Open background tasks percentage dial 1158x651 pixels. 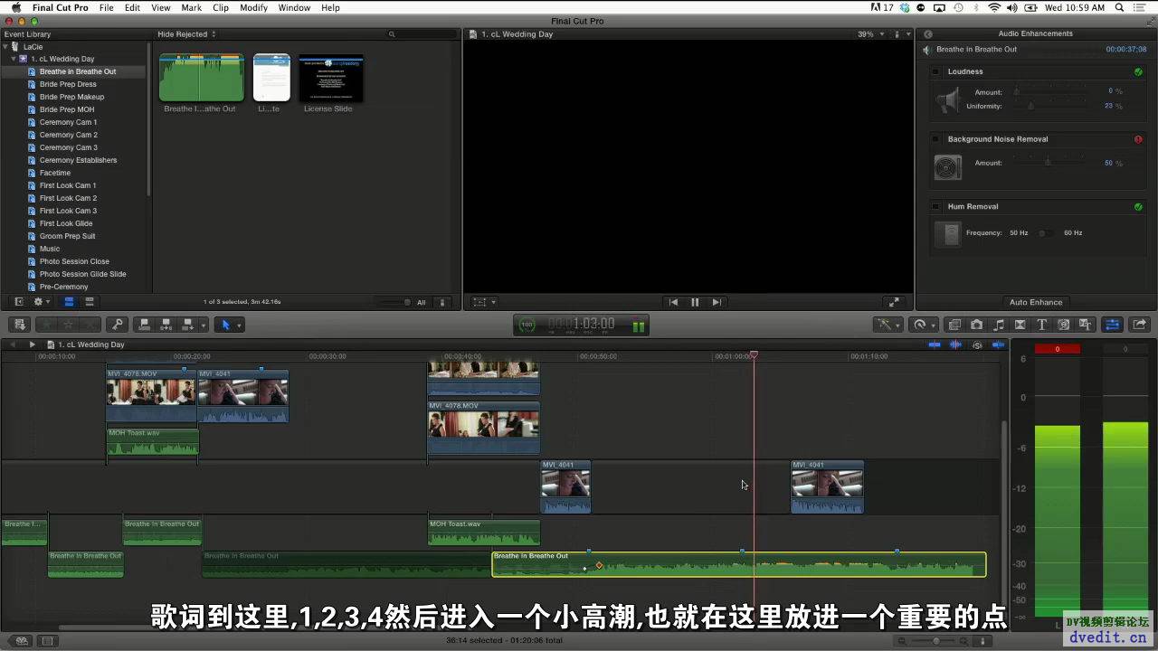527,325
